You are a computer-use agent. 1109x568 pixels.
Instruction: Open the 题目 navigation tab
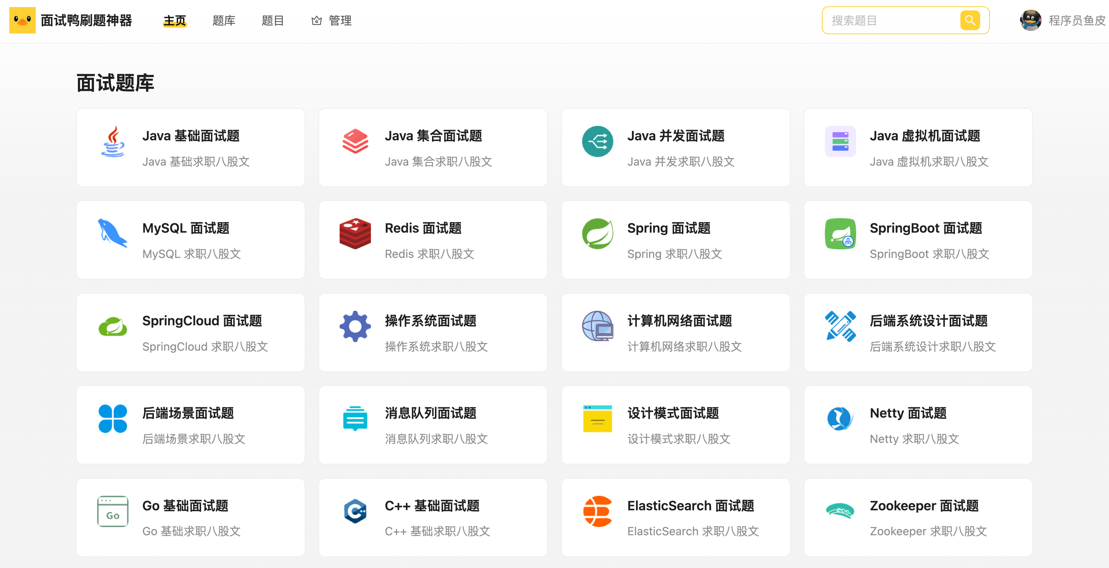tap(273, 20)
